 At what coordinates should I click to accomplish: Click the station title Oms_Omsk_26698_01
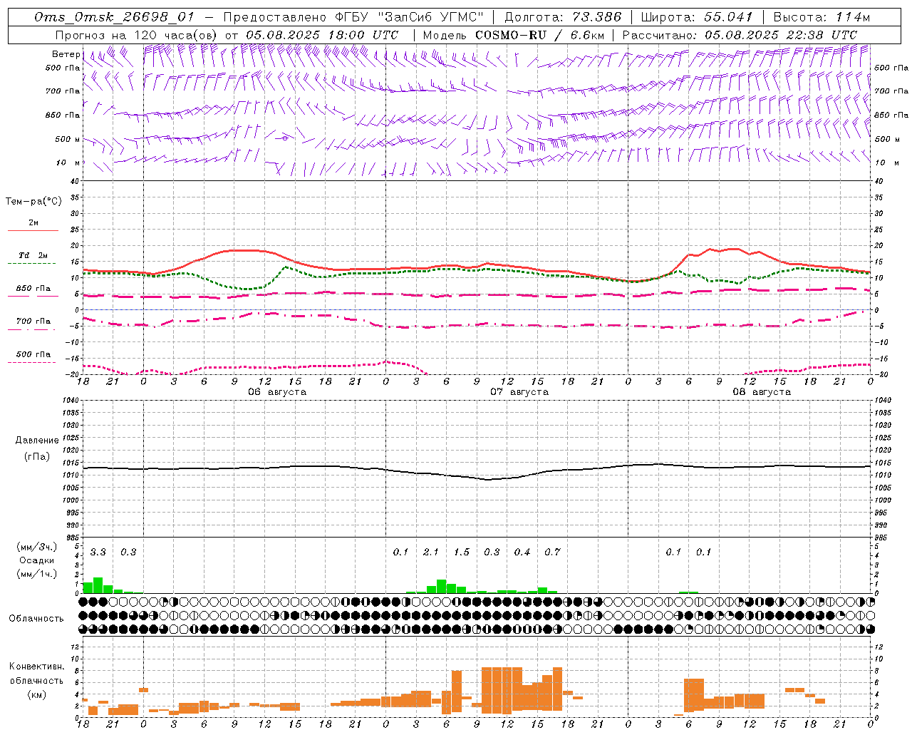pos(114,18)
